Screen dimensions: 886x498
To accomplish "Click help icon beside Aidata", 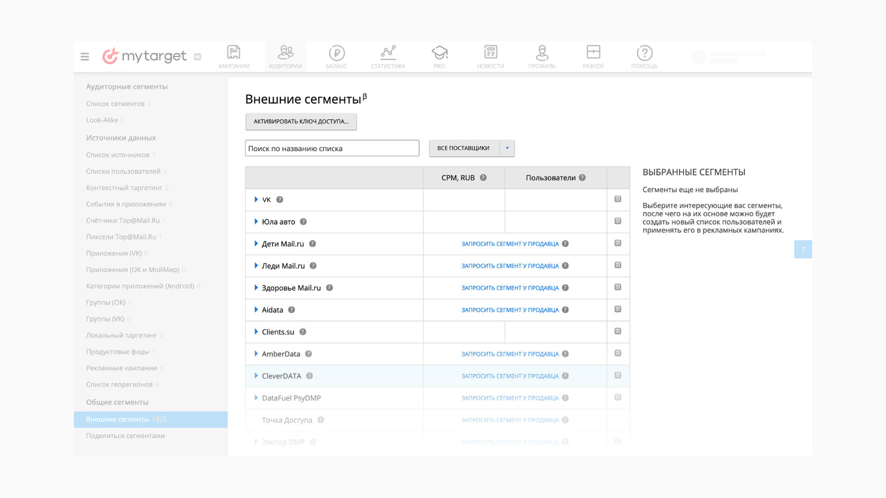I will point(291,310).
